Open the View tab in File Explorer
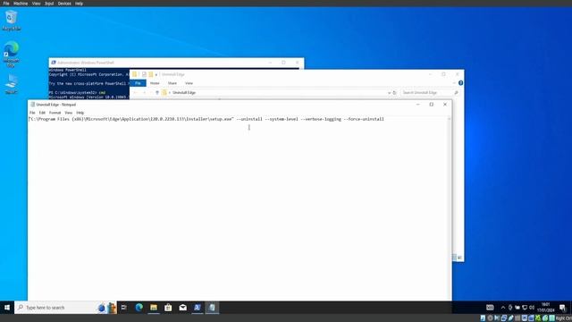The image size is (572, 322). coord(189,83)
